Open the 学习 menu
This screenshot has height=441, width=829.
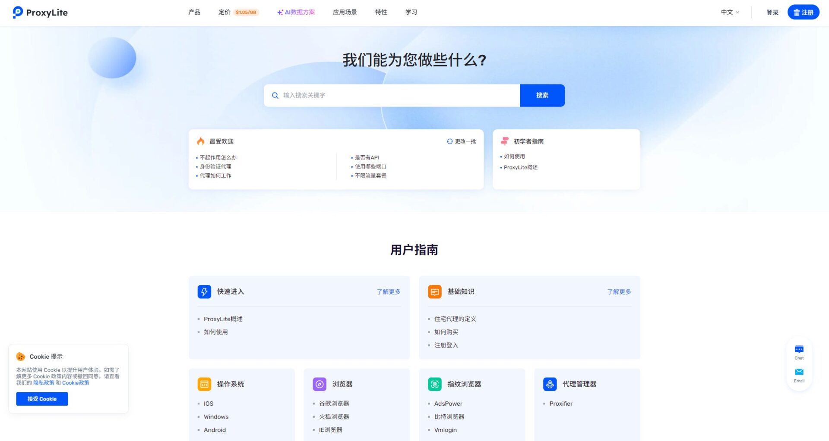[x=411, y=12]
